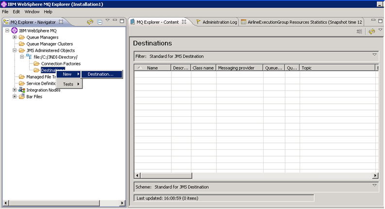Minimize the Navigator view panel
Screen dimensions: 385x209
115,20
